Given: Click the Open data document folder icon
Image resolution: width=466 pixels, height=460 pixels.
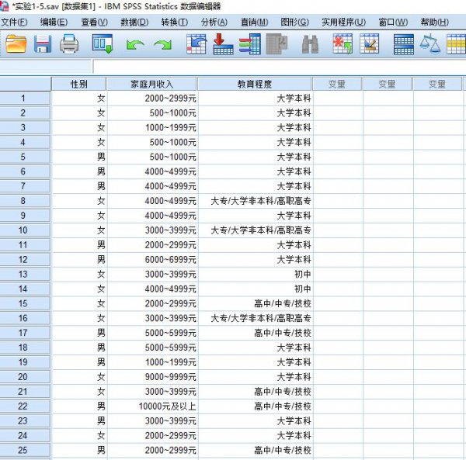Looking at the screenshot, I should coord(16,44).
